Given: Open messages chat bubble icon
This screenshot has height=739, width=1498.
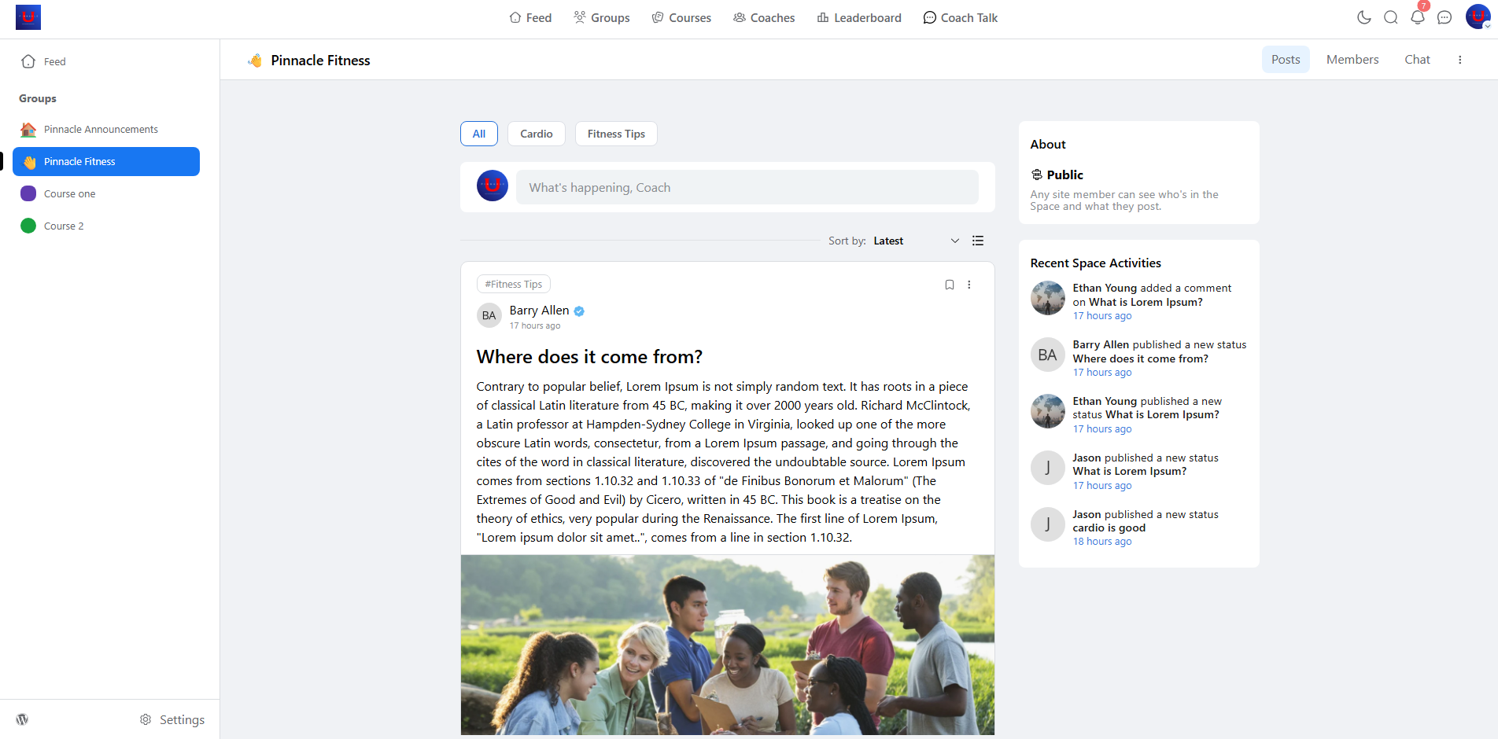Looking at the screenshot, I should [x=1444, y=17].
